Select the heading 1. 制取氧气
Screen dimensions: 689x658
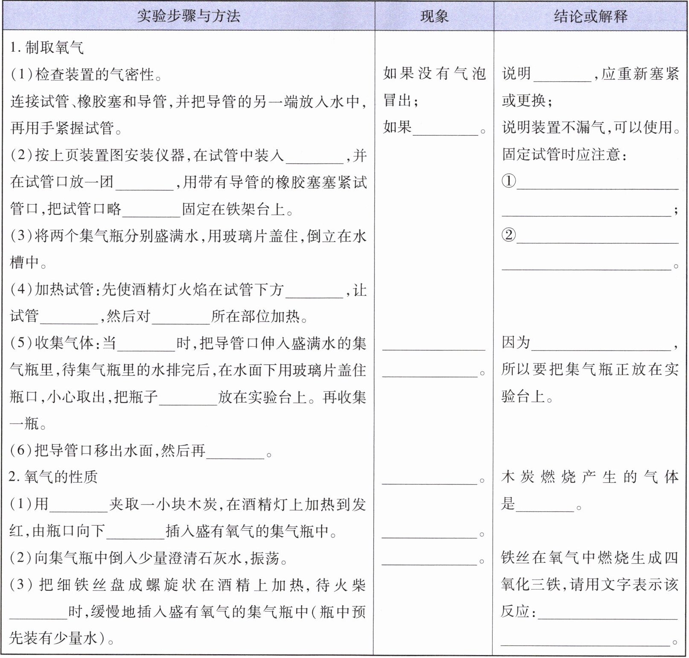click(x=47, y=47)
